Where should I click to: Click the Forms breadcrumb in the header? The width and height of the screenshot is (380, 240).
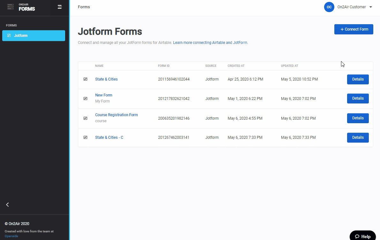tap(84, 7)
